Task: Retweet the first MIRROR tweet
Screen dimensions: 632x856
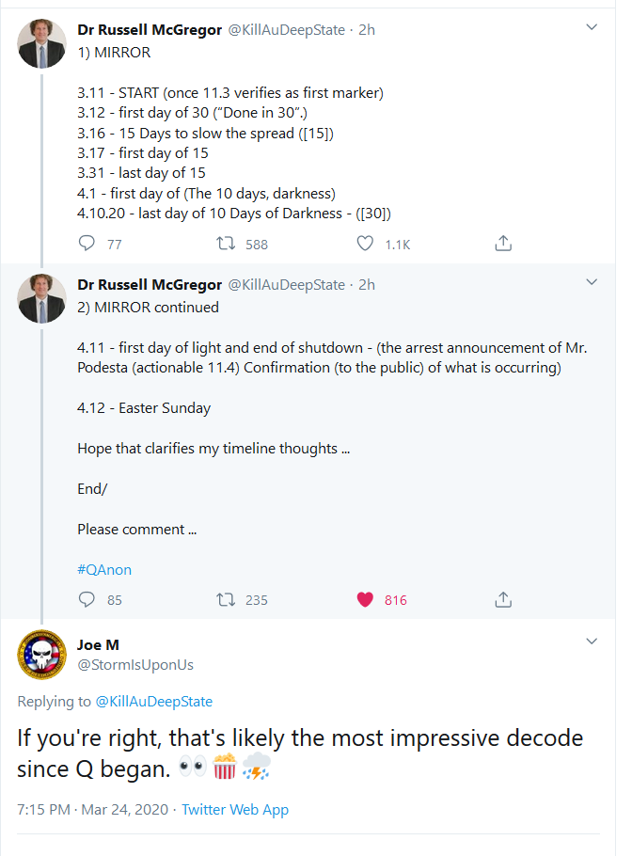Action: point(227,244)
